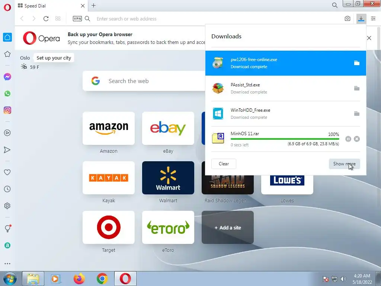Open the volume tray icon
The image size is (381, 286).
coord(343,279)
